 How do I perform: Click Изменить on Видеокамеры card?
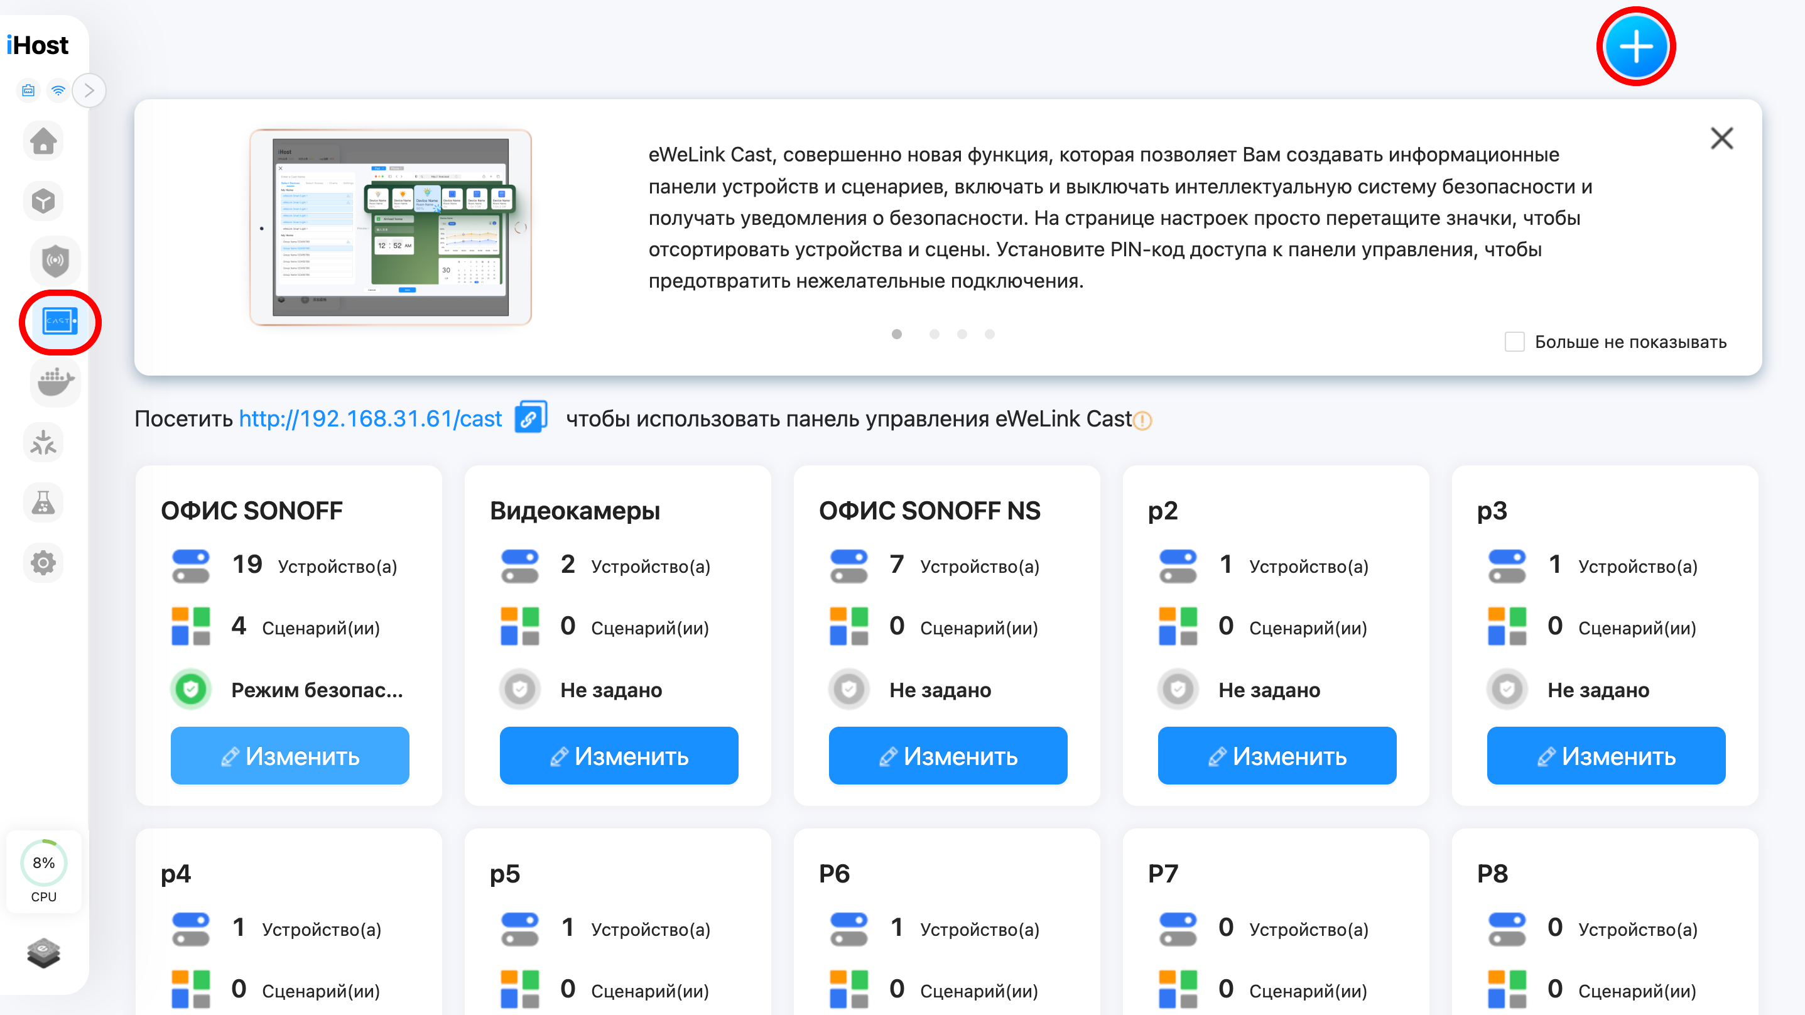[x=619, y=756]
